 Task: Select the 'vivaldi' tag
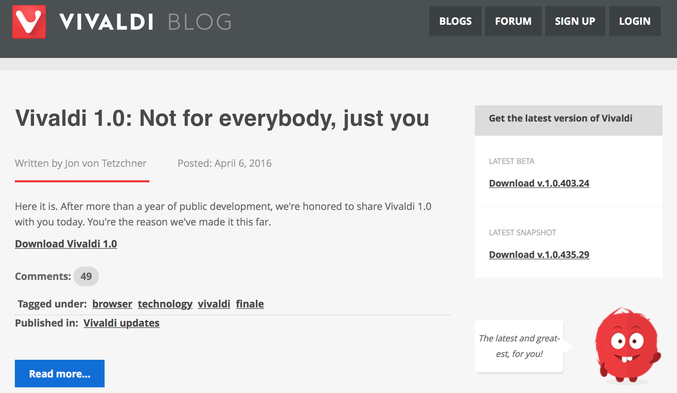coord(214,304)
